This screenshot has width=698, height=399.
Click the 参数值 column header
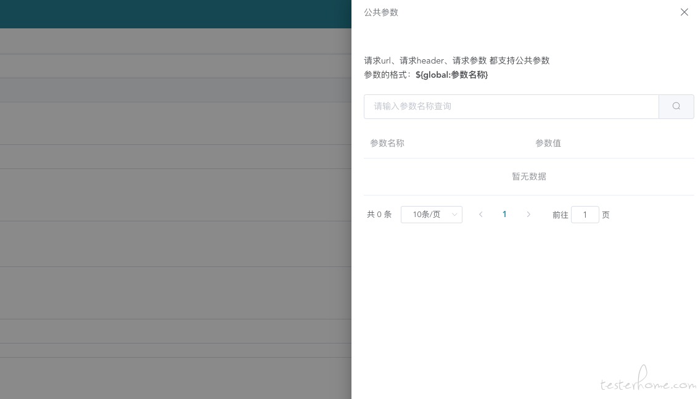pyautogui.click(x=548, y=144)
